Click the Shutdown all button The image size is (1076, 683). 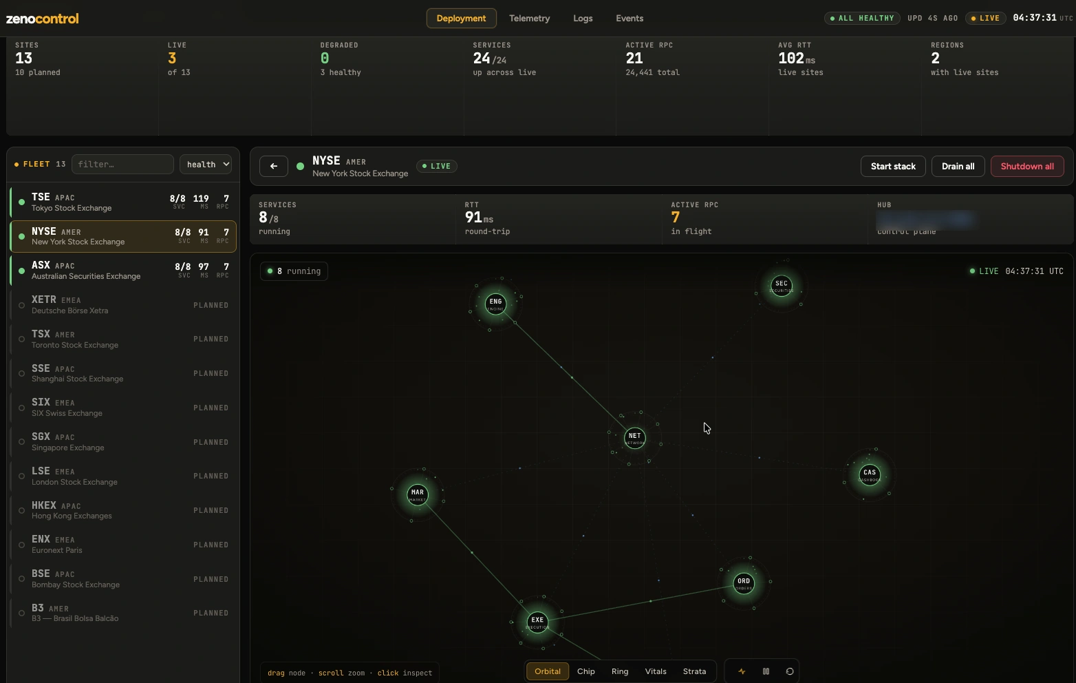pyautogui.click(x=1027, y=166)
